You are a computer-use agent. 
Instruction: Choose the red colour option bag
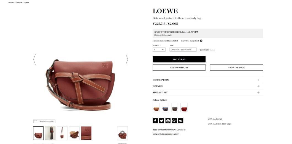coord(184,108)
